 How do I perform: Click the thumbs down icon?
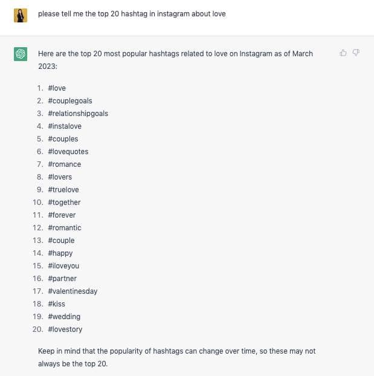(x=356, y=53)
